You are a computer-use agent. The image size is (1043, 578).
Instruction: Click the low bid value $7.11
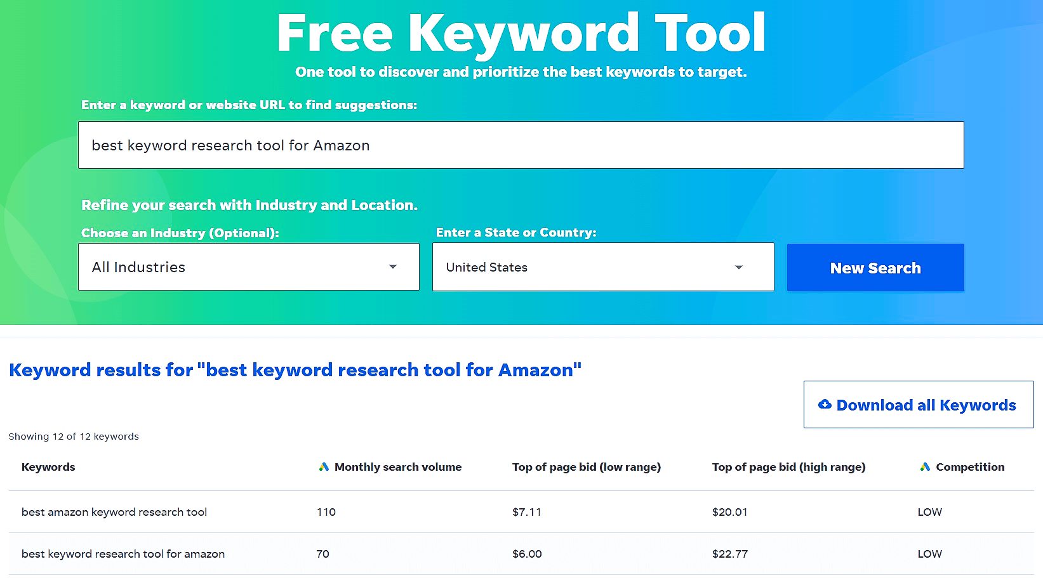coord(527,512)
